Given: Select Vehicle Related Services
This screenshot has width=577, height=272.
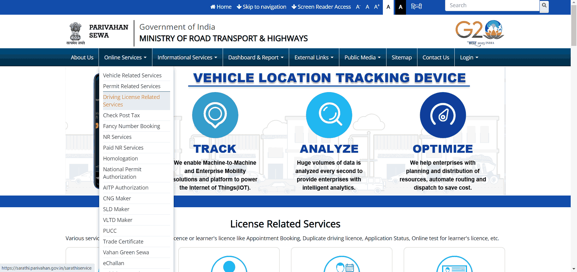Looking at the screenshot, I should (136, 76).
